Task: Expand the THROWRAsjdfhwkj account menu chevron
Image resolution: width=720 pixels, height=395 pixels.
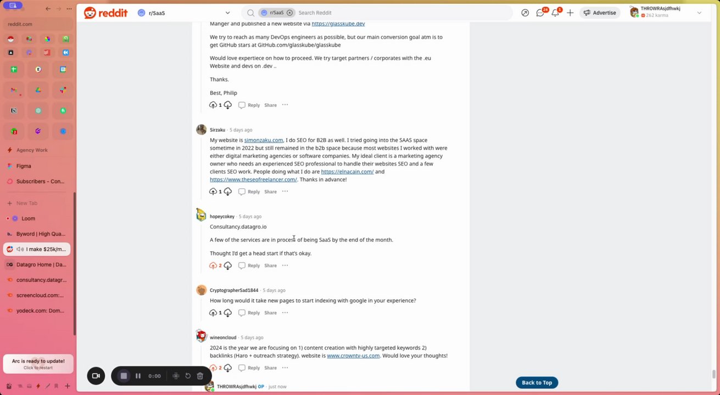Action: tap(699, 13)
